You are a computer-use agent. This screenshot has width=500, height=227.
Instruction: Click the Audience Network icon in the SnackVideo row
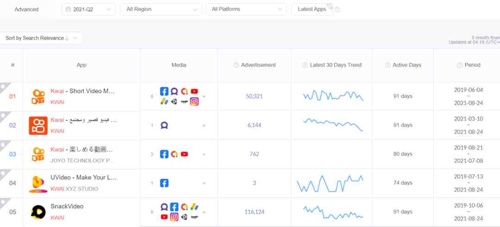point(164,207)
